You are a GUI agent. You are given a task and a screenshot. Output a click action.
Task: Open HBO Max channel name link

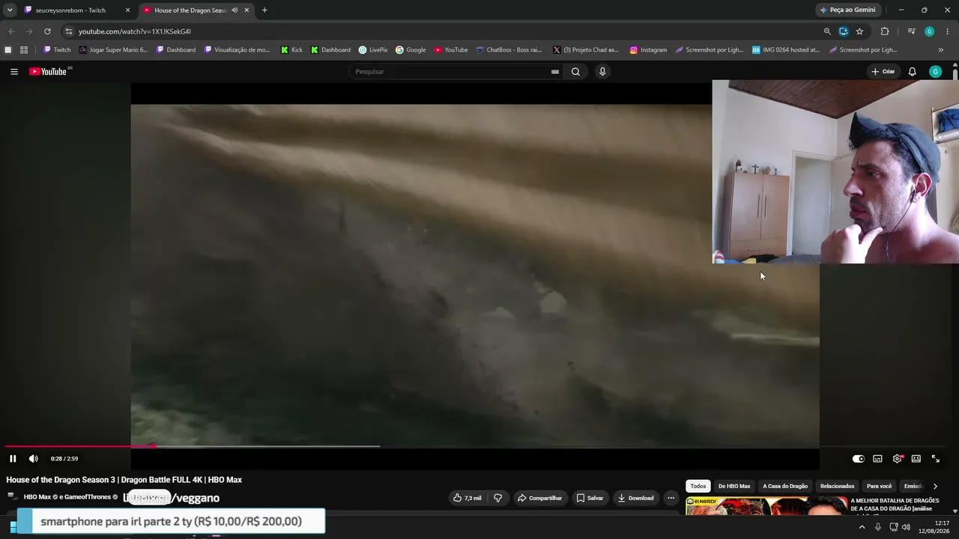(x=37, y=497)
